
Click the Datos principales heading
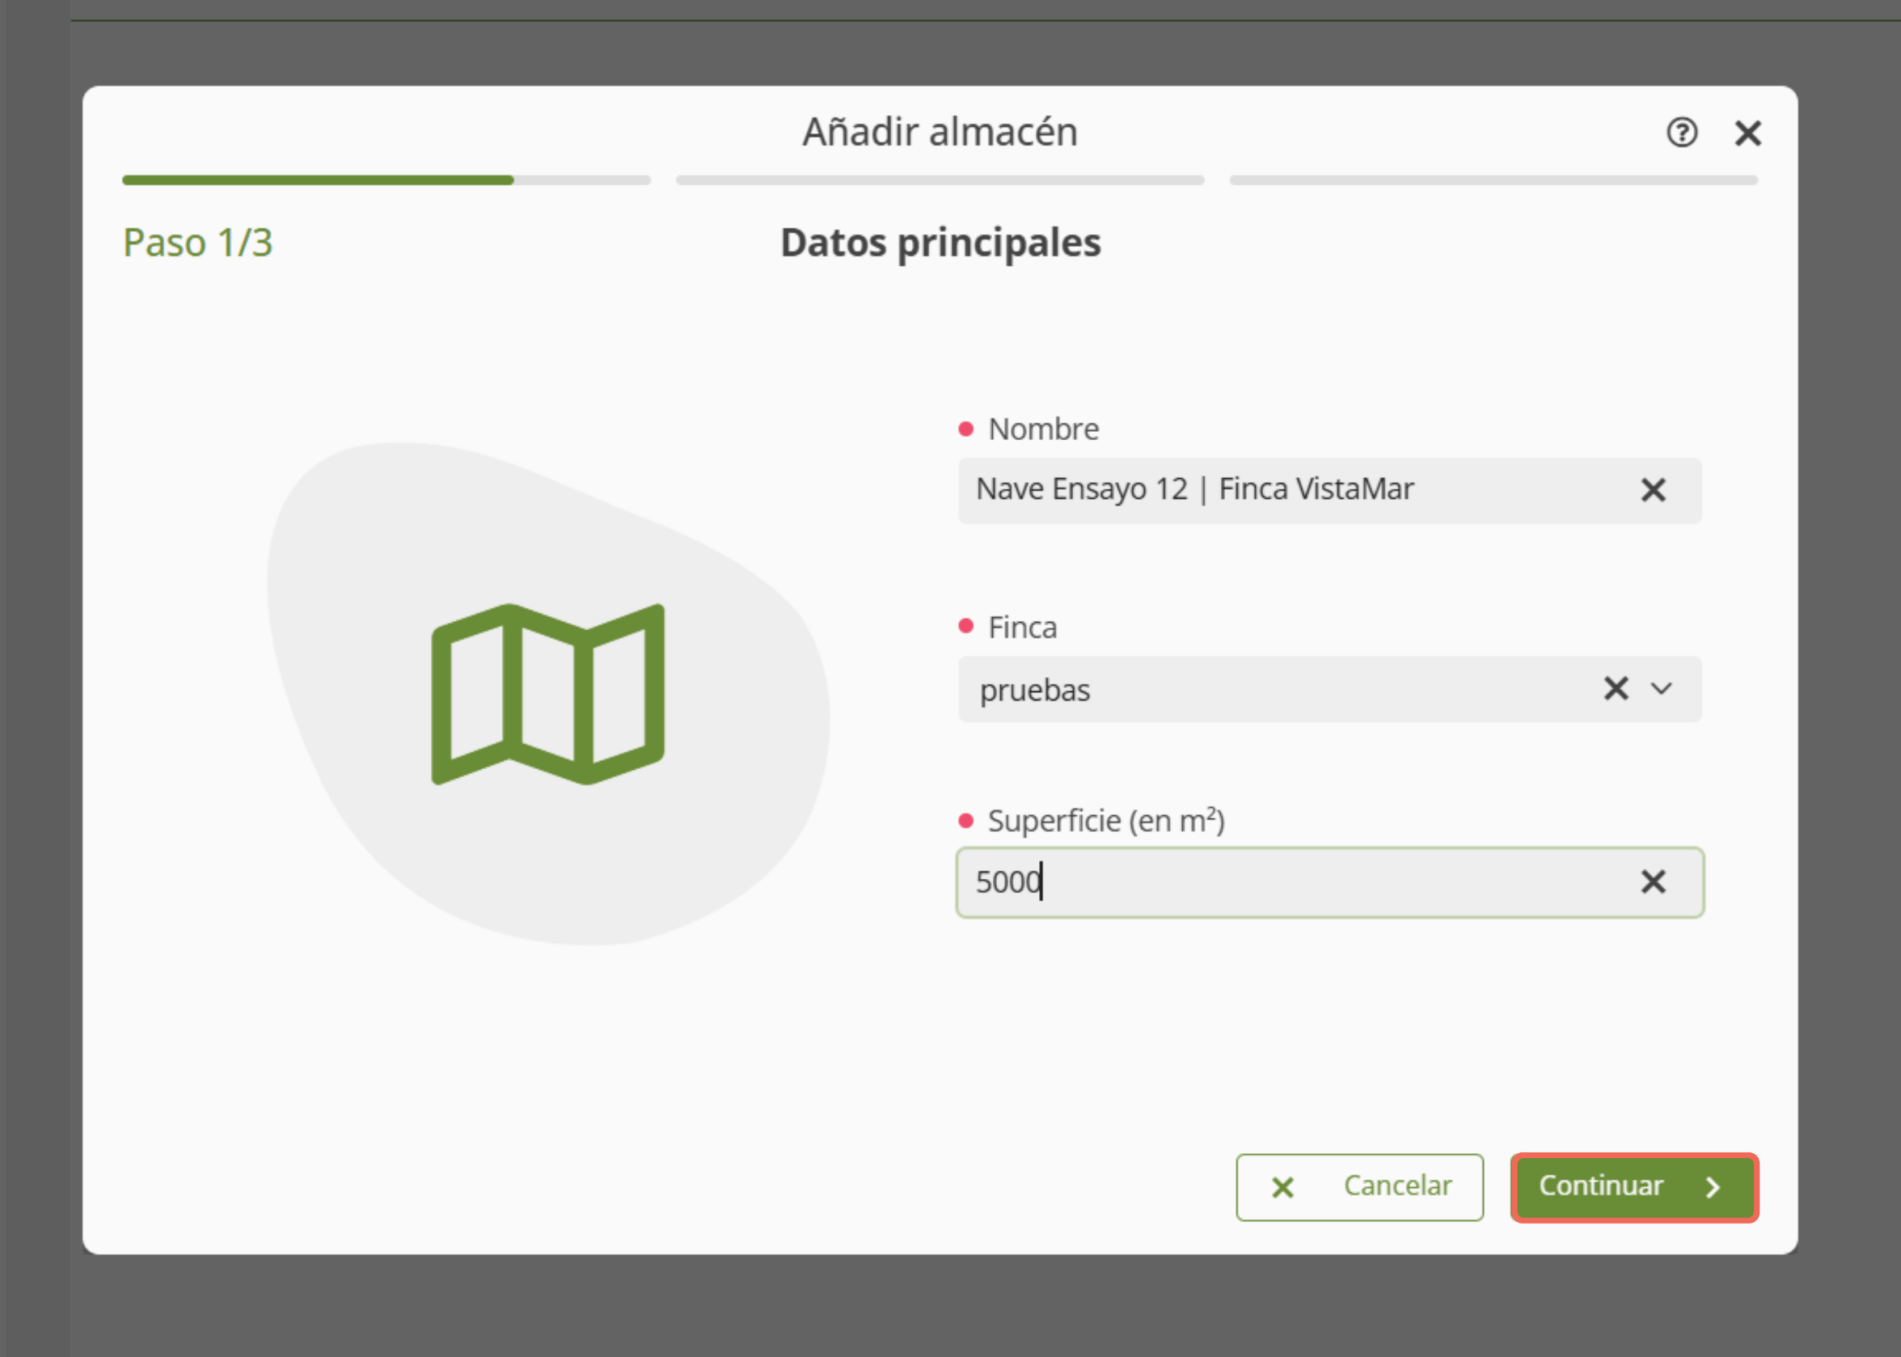click(940, 243)
